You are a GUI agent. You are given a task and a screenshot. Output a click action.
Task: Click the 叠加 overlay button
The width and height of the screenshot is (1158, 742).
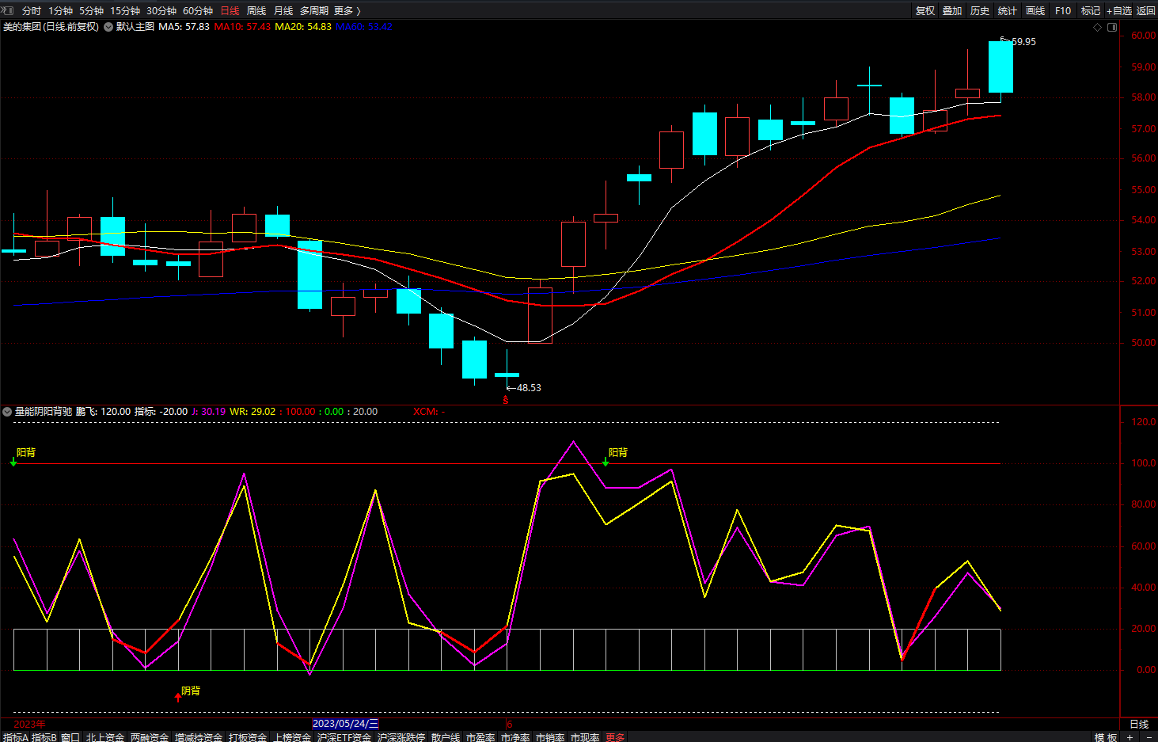coord(952,10)
